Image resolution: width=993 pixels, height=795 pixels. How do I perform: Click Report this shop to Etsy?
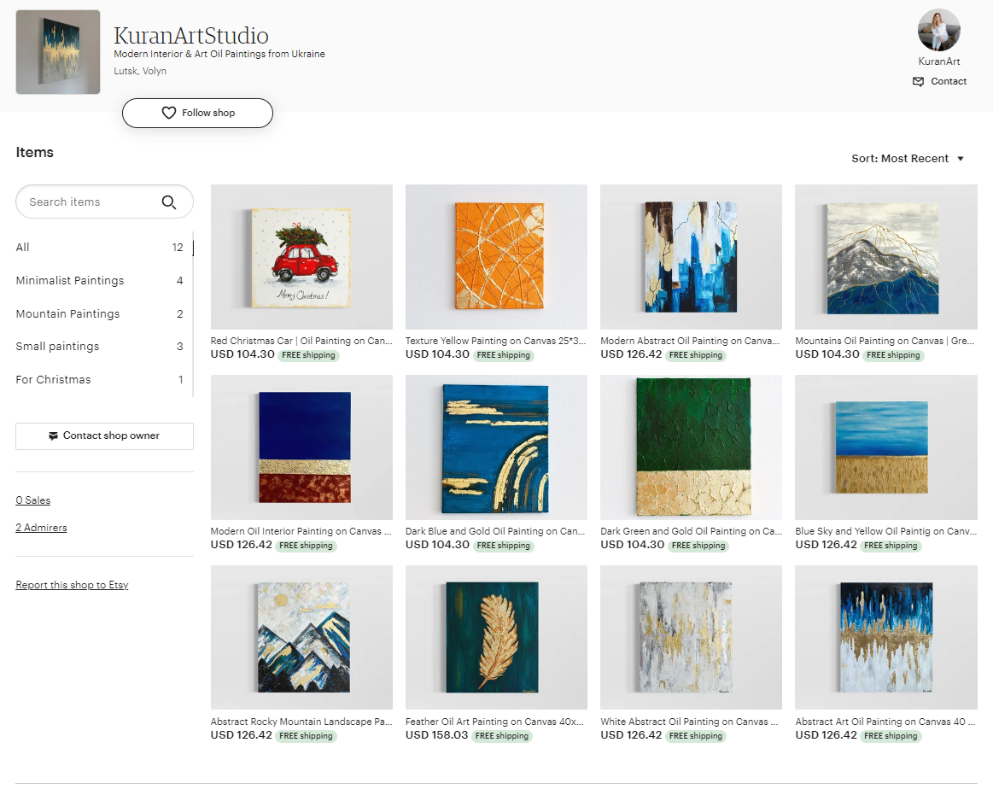[x=73, y=585]
